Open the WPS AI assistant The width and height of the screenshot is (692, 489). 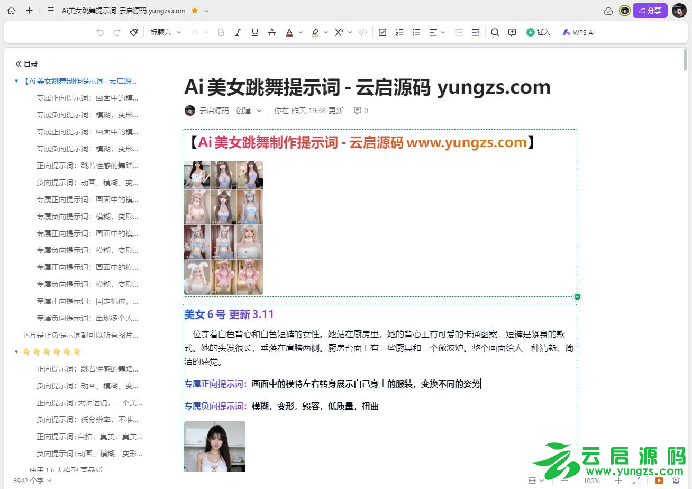pos(578,32)
